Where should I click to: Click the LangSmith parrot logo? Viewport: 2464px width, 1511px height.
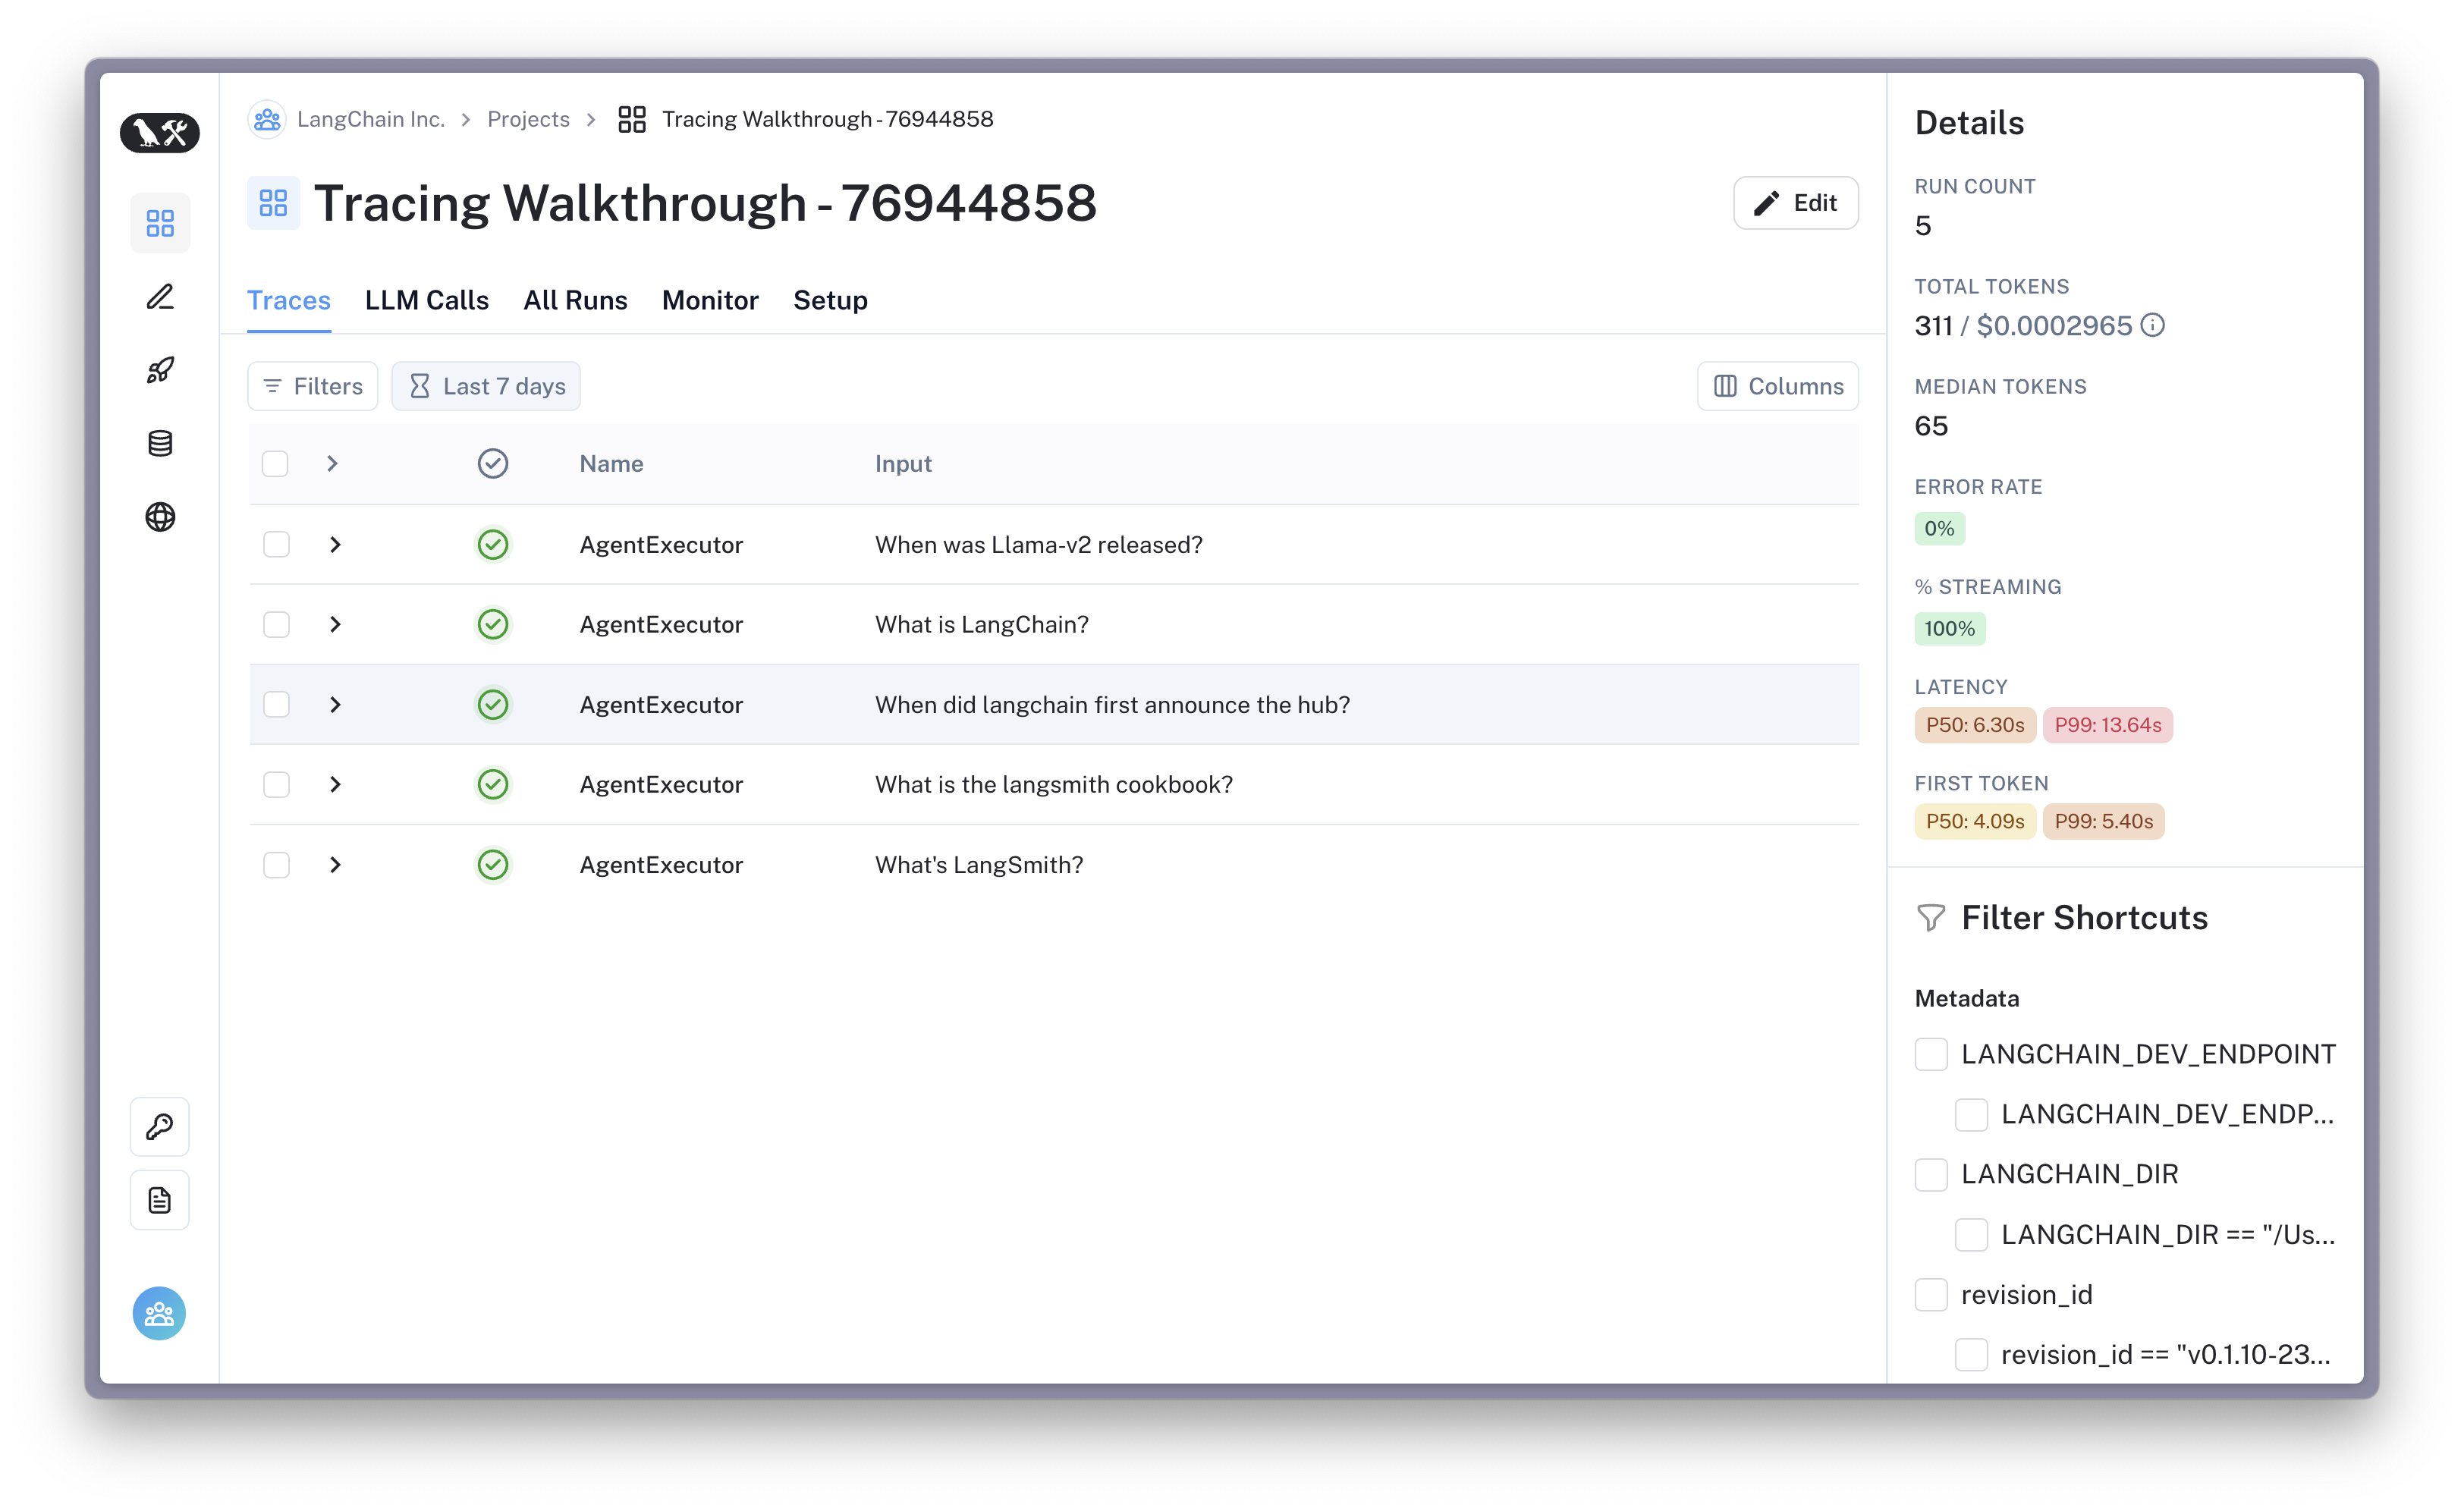pos(160,132)
